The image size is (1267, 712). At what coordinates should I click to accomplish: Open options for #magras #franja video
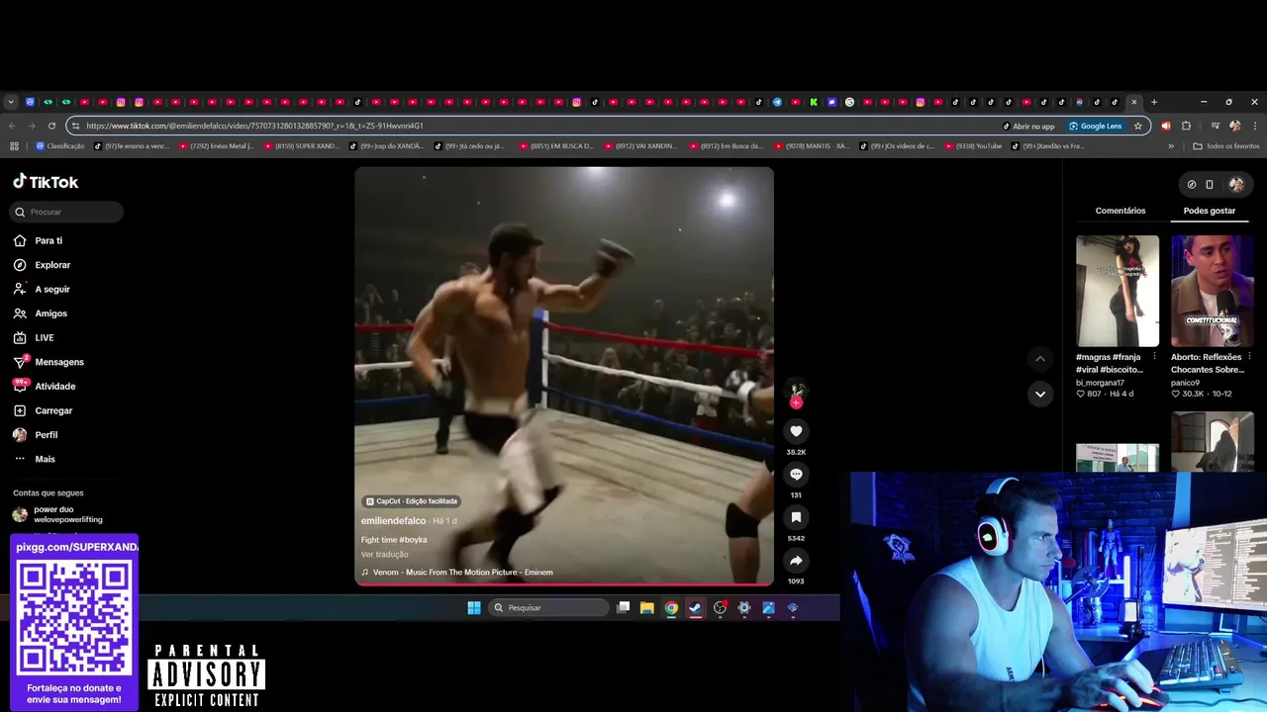pyautogui.click(x=1154, y=357)
